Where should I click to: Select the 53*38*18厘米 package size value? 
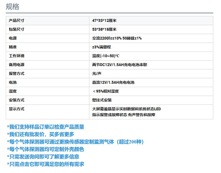(104, 29)
